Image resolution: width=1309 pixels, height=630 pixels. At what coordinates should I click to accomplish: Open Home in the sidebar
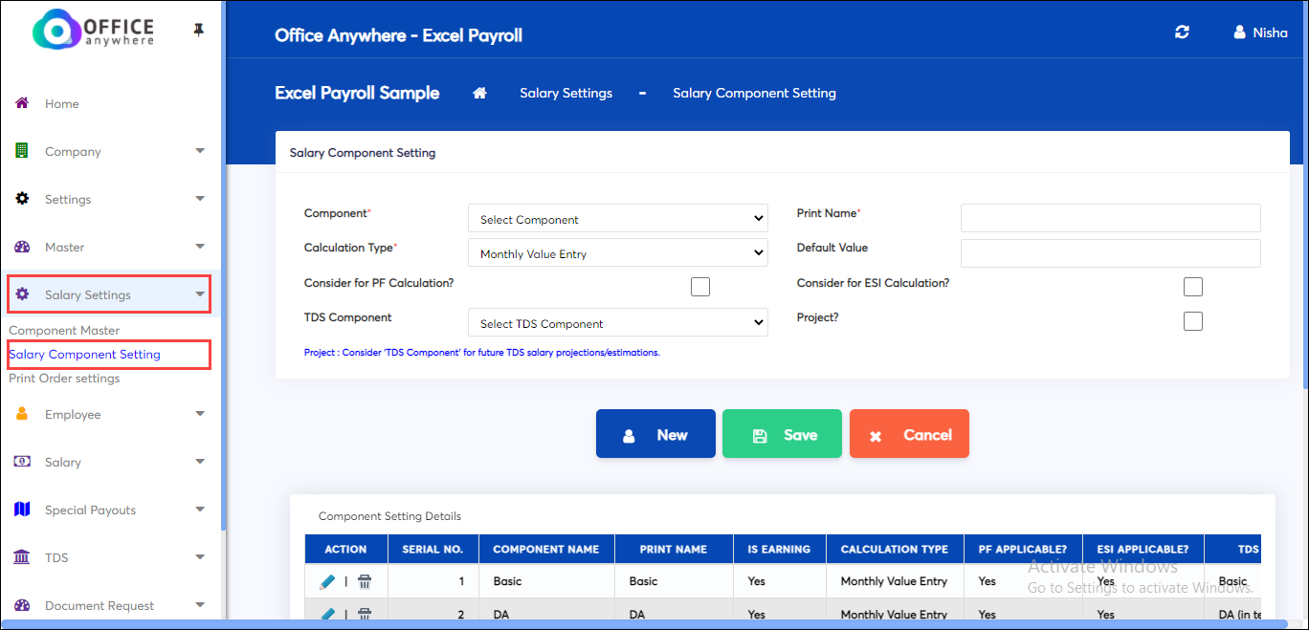[x=62, y=103]
